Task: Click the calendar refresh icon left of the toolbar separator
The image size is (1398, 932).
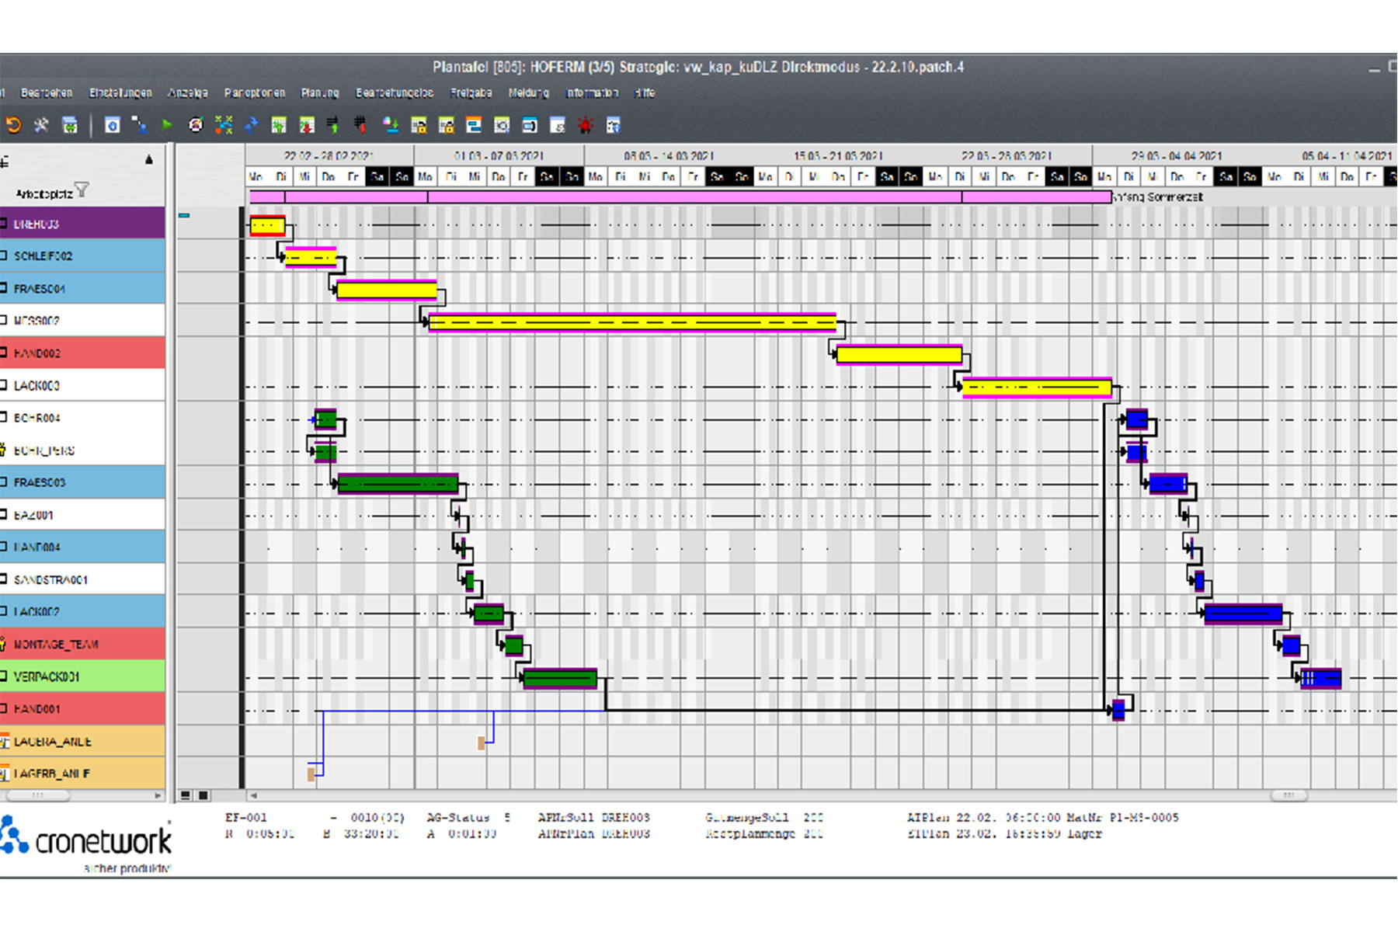Action: click(70, 125)
